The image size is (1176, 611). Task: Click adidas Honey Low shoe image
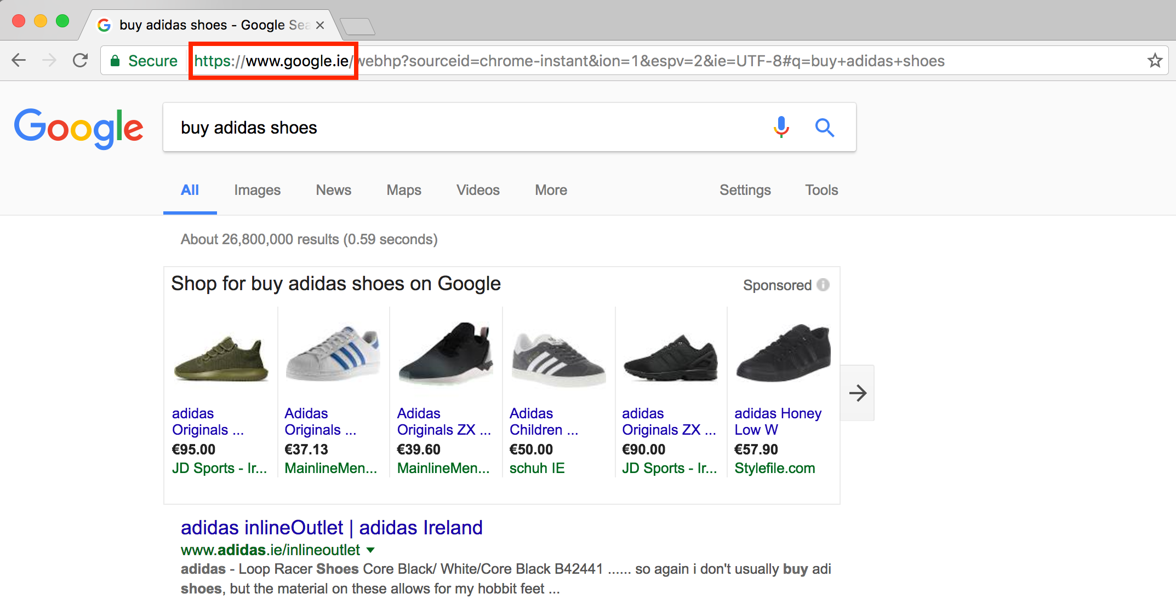click(783, 353)
